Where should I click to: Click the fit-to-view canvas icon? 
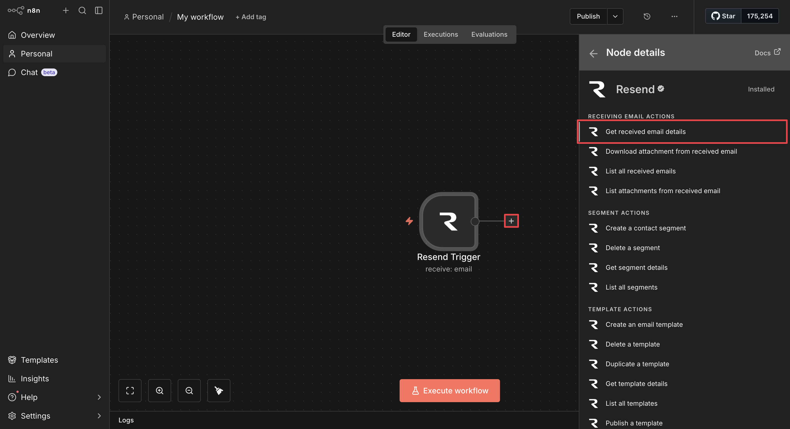coord(130,390)
